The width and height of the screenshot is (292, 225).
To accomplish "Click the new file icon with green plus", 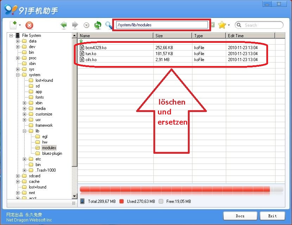I will [13, 25].
